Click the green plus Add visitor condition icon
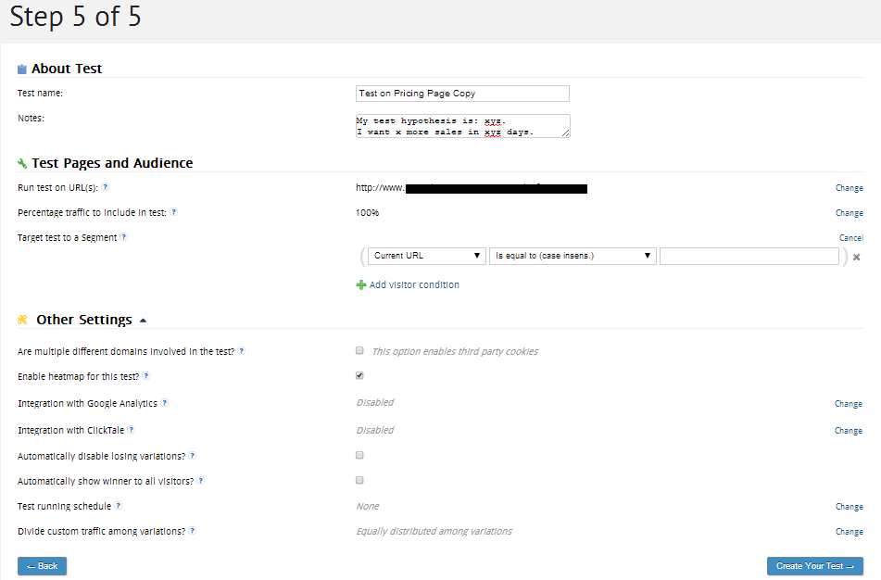The image size is (881, 580). 360,285
